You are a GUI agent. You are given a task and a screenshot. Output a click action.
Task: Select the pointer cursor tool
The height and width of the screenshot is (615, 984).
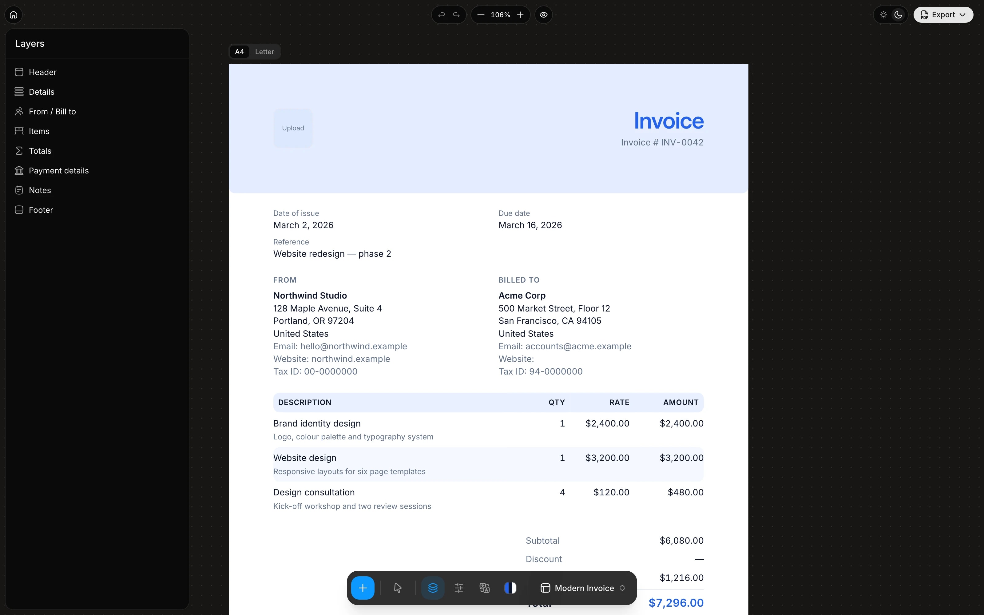(x=398, y=588)
